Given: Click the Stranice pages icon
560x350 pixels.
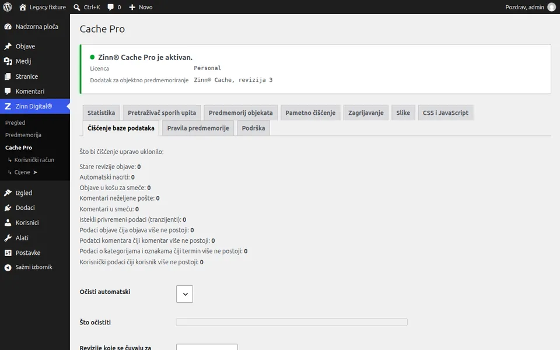Looking at the screenshot, I should [x=8, y=76].
